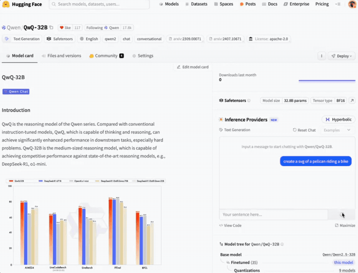The width and height of the screenshot is (358, 273).
Task: Open the Safetensors viewer arrow icon
Action: pyautogui.click(x=352, y=100)
